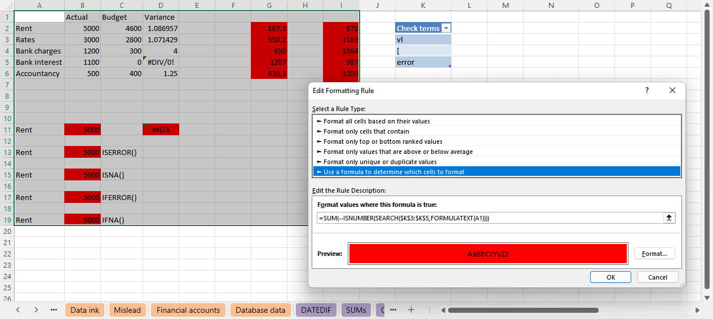Screen dimensions: 713x319
Task: Open the DATEDIF sheet tab
Action: tap(316, 309)
